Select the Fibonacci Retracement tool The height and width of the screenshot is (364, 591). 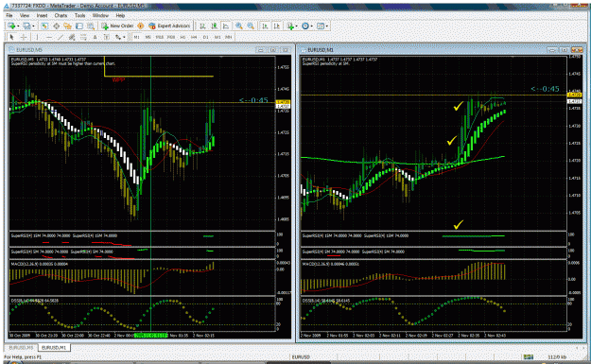pyautogui.click(x=83, y=37)
